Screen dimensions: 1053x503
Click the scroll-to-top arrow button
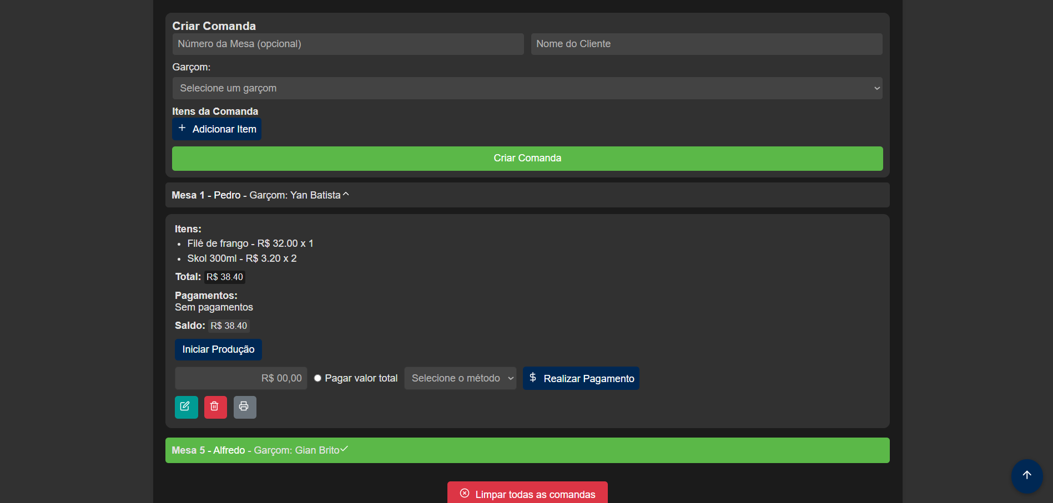tap(1026, 475)
